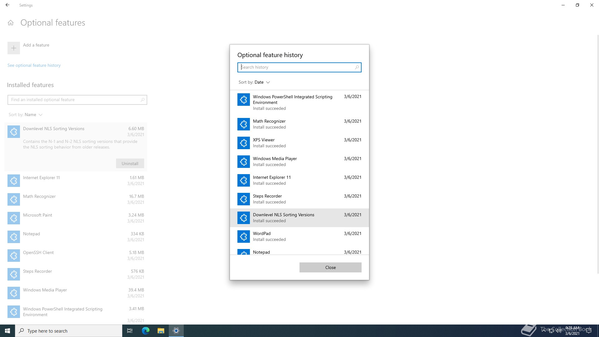Select Windows PowerShell ISE in installed features list
The image size is (599, 337).
[x=76, y=314]
